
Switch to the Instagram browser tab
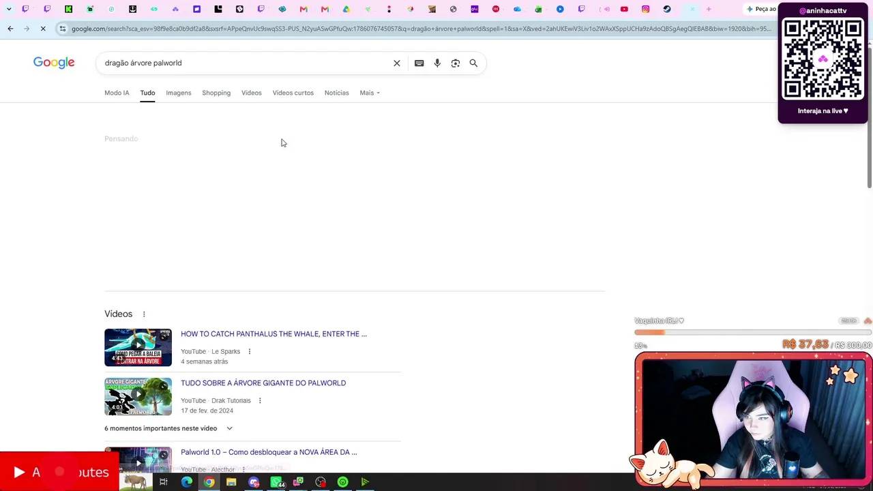click(x=645, y=9)
